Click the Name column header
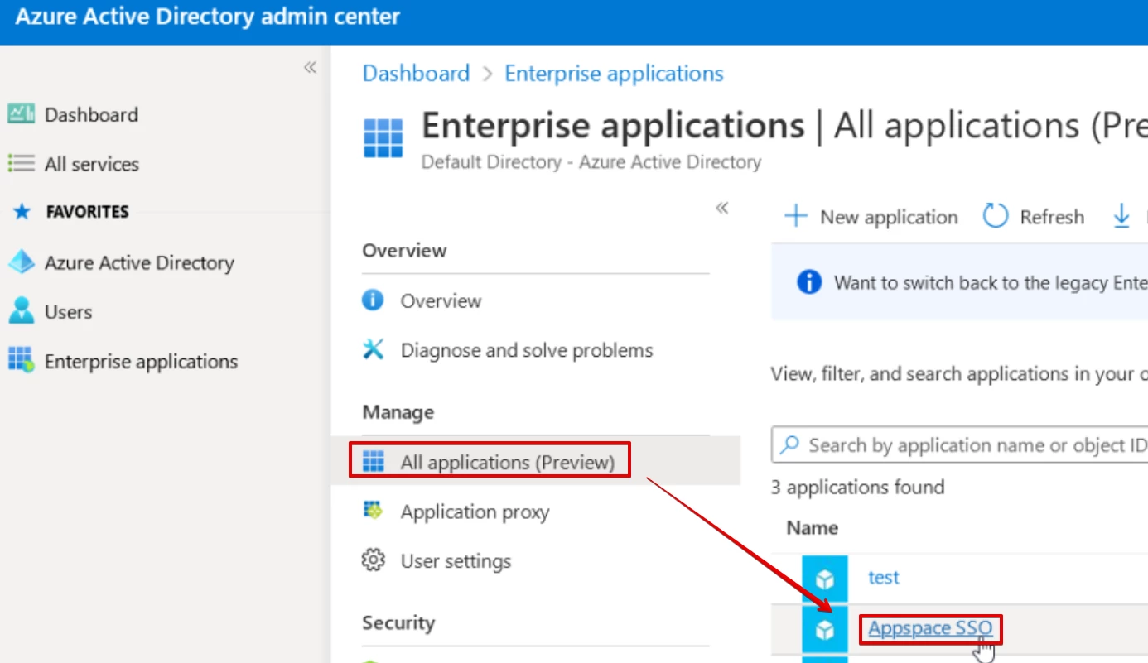This screenshot has width=1148, height=663. coord(812,527)
